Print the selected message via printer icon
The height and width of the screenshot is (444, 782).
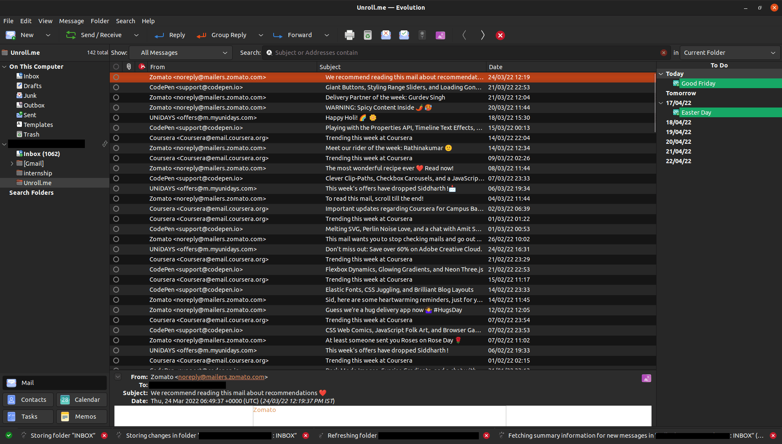pos(349,35)
